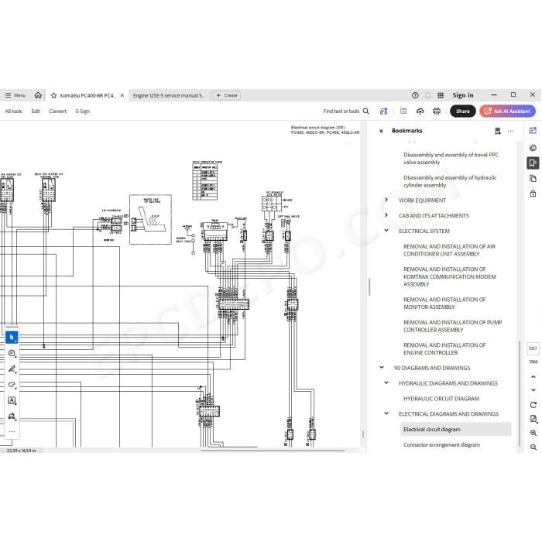Open bookmark Disassembly and assembly of hydraulic cylinder
Viewport: 542px width, 542px height.
450,181
